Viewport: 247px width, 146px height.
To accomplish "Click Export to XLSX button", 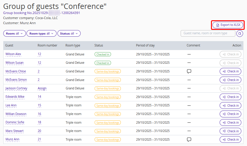I will [228, 25].
